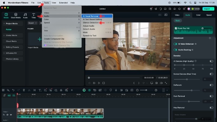Open the Color submenu in Tools
This screenshot has height=122, width=217.
[x=62, y=19]
